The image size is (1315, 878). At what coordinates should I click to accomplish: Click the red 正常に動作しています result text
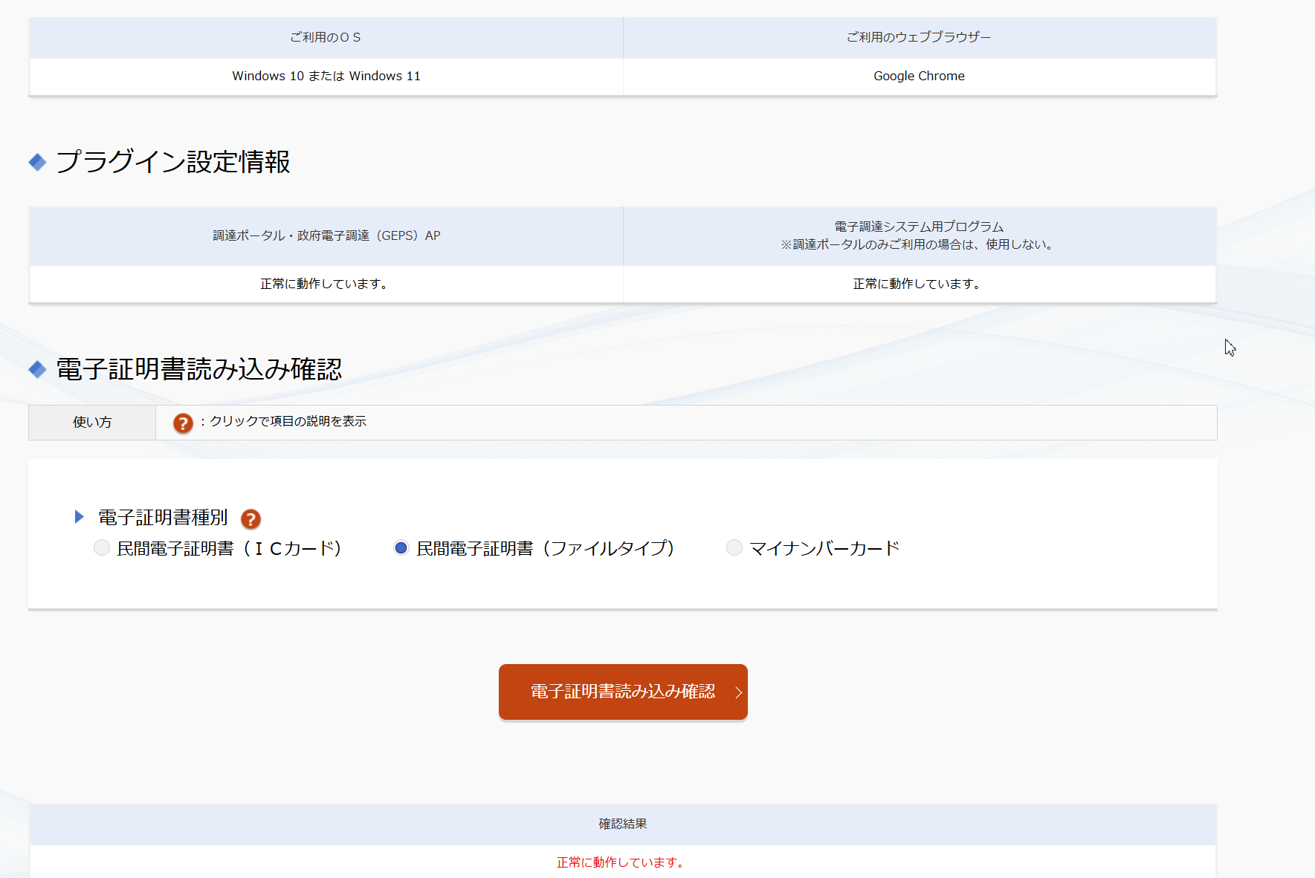(621, 862)
